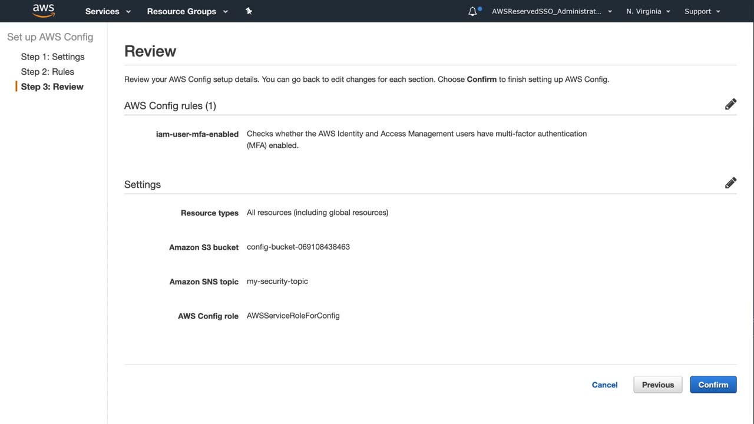Edit Settings section with the pencil icon
This screenshot has width=754, height=424.
730,183
